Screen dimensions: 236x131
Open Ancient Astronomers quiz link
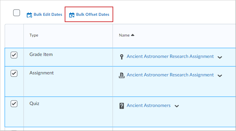pos(149,105)
